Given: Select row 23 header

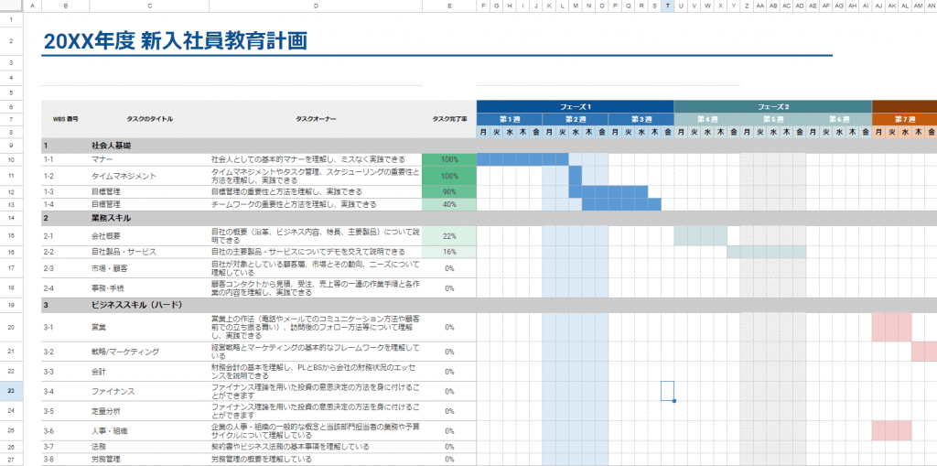Looking at the screenshot, I should 12,391.
